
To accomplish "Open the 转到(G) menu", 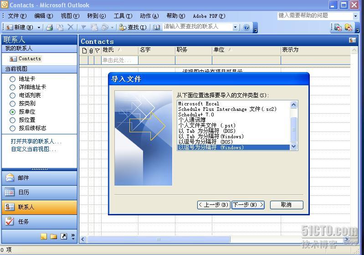I will [97, 16].
